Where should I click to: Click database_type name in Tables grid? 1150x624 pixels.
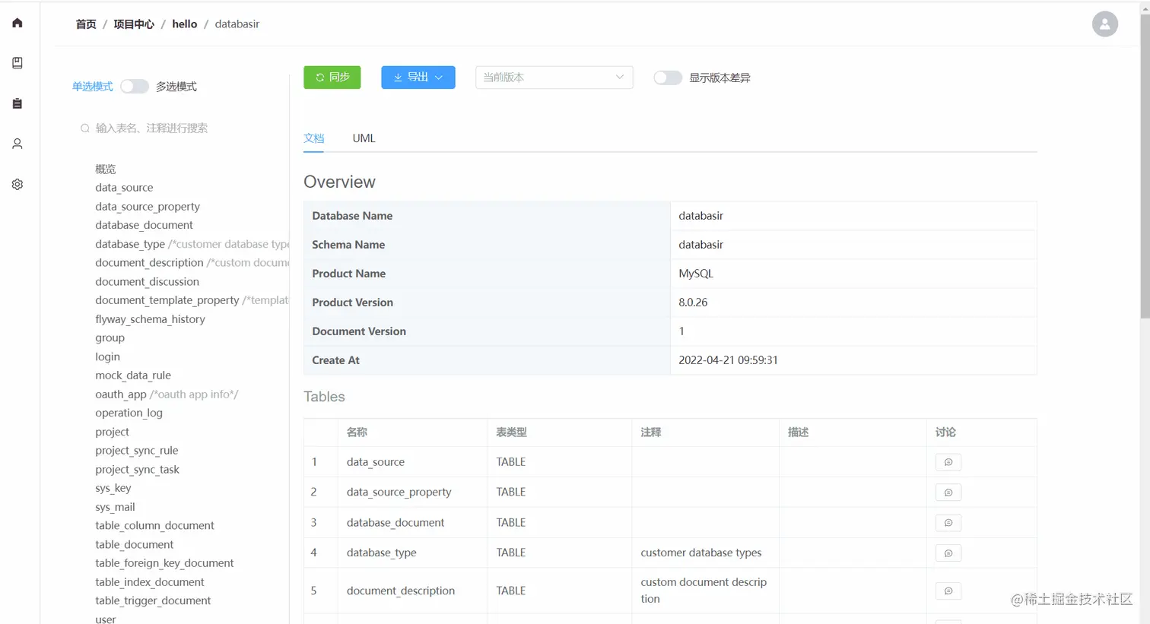tap(381, 553)
